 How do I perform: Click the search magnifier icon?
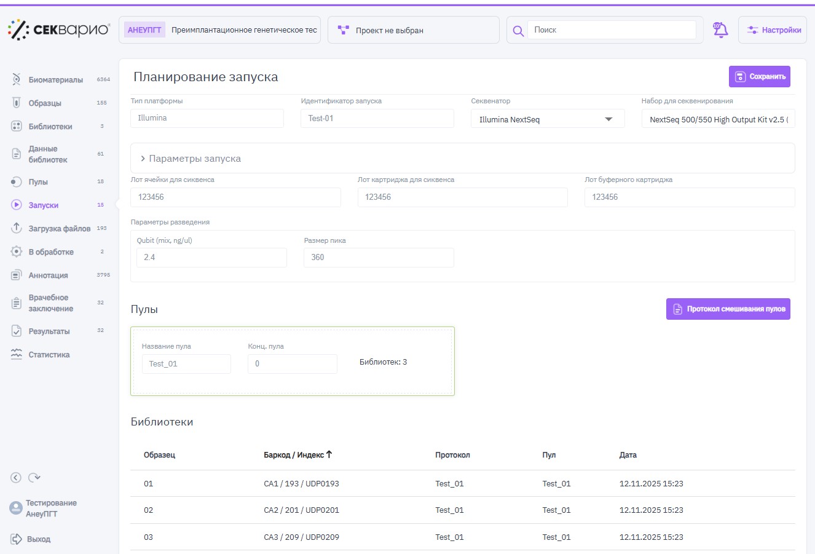click(x=518, y=31)
